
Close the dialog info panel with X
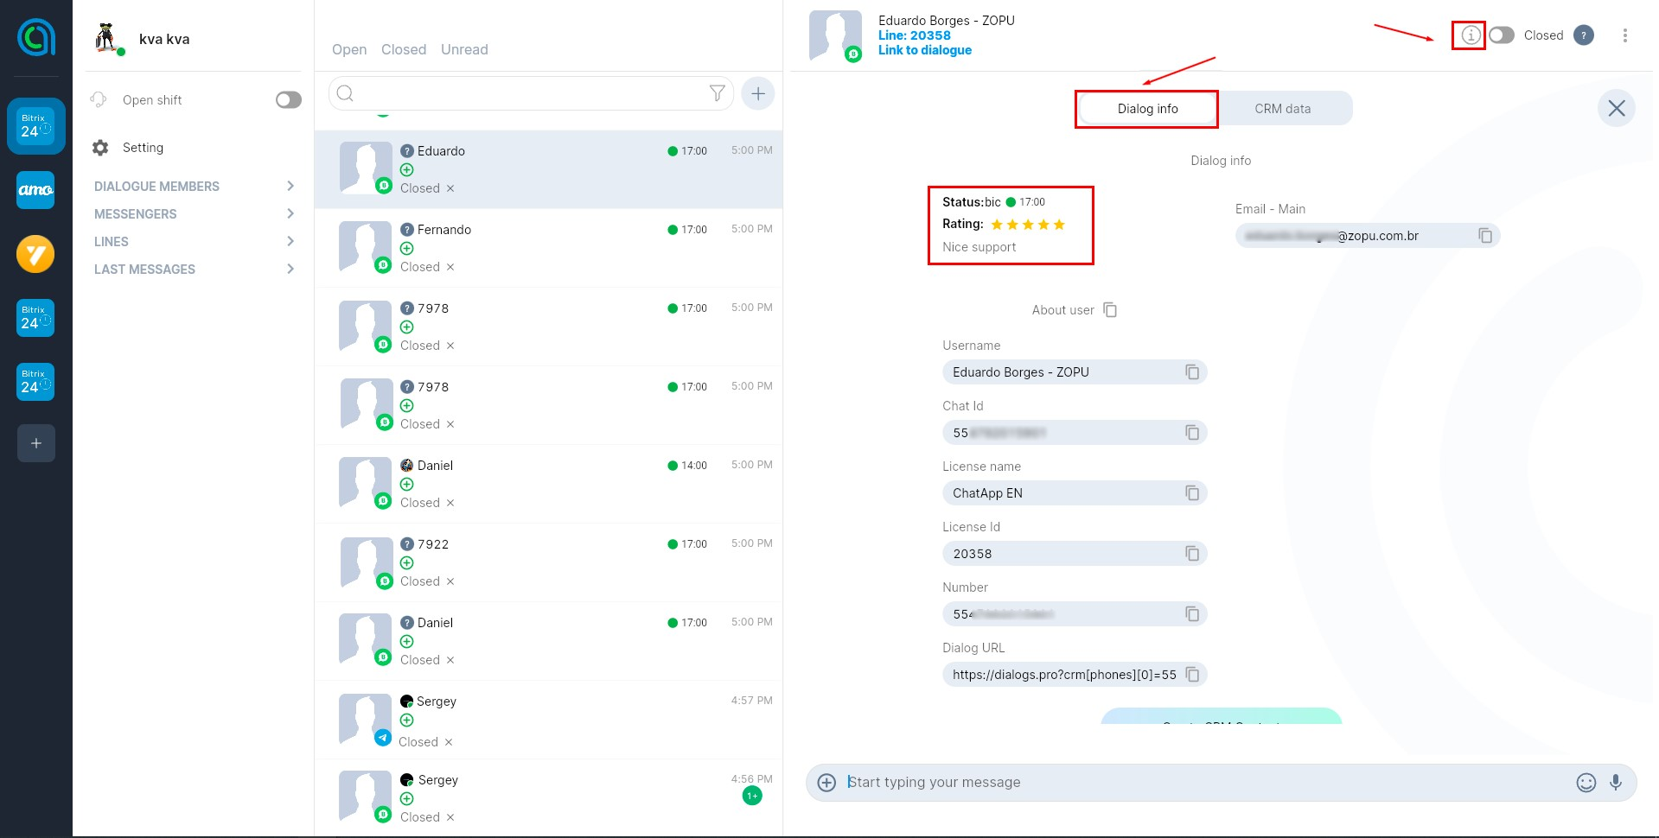point(1616,109)
